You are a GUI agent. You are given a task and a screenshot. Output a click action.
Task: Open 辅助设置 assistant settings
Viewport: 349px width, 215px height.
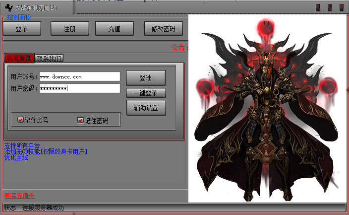point(146,107)
